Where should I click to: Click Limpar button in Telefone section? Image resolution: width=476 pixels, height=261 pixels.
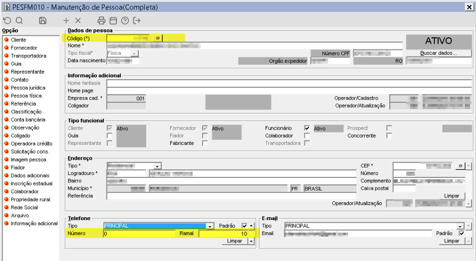(235, 241)
